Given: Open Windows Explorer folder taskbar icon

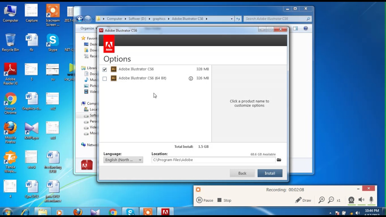Looking at the screenshot, I should click(x=43, y=213).
